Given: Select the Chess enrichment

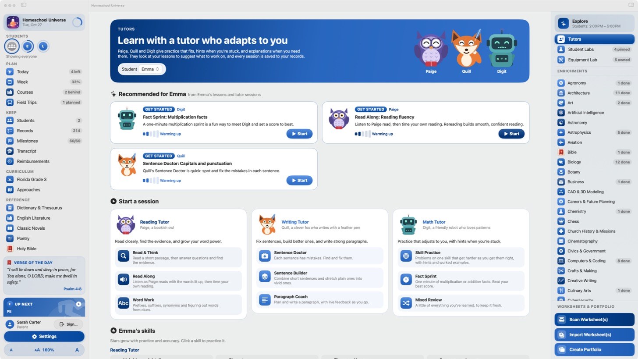Looking at the screenshot, I should tap(594, 221).
